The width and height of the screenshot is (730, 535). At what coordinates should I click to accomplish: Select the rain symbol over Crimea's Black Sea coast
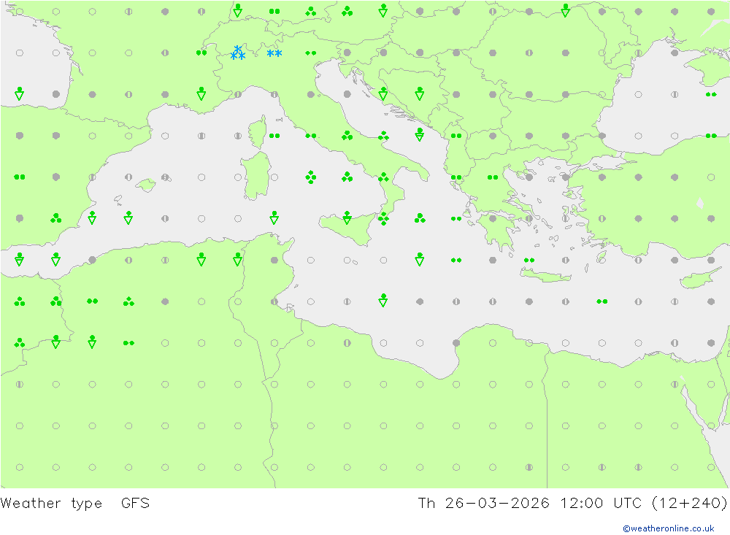(x=710, y=94)
